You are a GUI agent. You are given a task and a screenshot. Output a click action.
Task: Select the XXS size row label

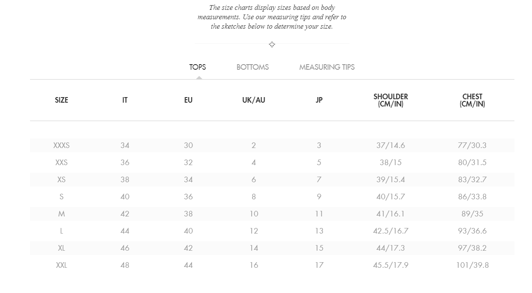(x=61, y=163)
